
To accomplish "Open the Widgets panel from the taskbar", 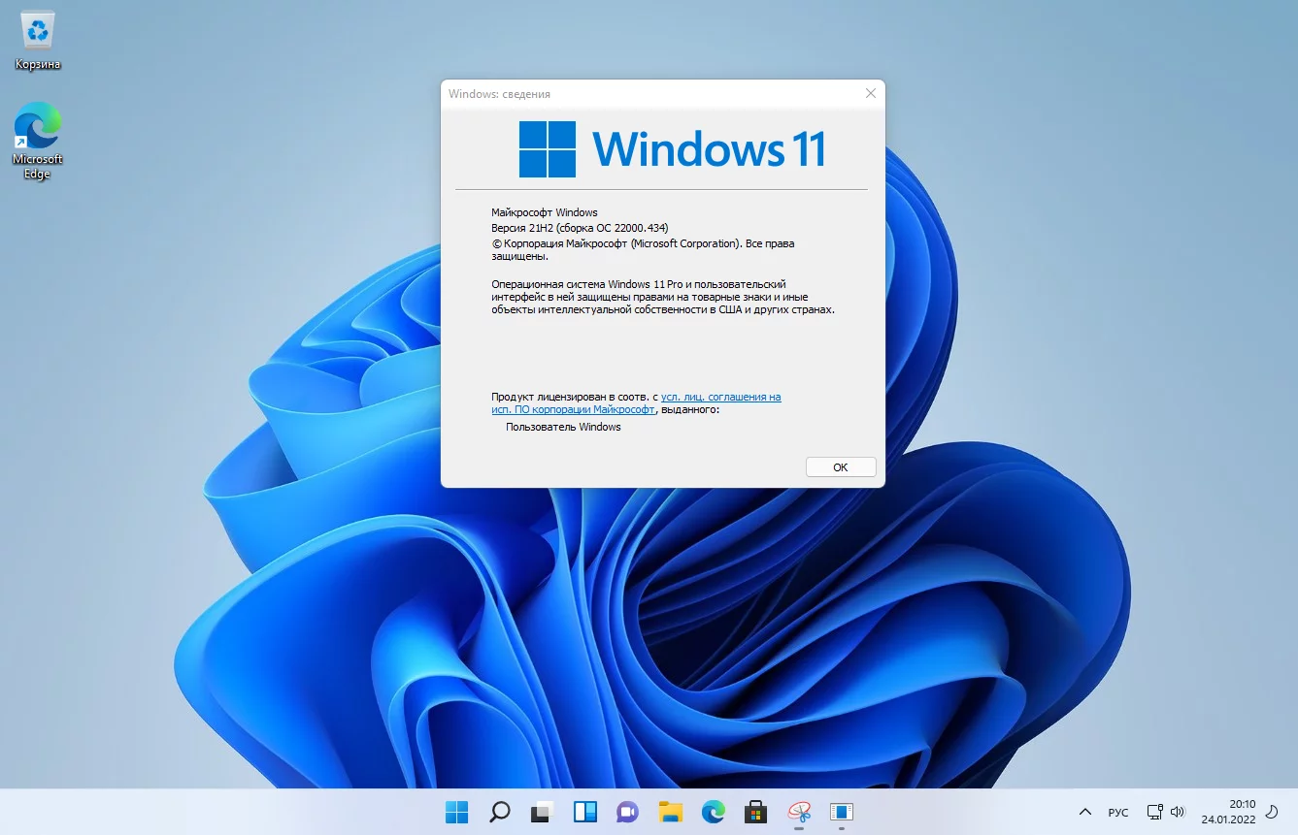I will coord(584,812).
